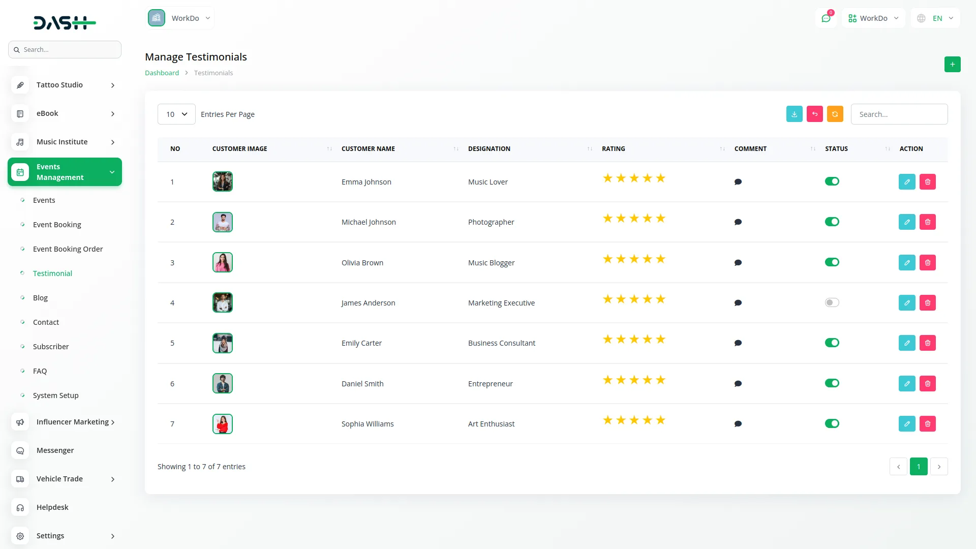976x549 pixels.
Task: Click the five-star rating of Daniel Smith
Action: pyautogui.click(x=634, y=380)
